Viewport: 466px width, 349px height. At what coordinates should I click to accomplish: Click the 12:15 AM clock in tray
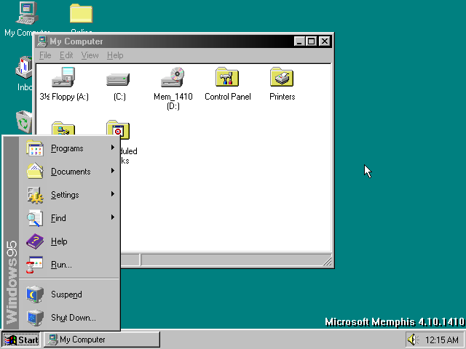point(442,340)
